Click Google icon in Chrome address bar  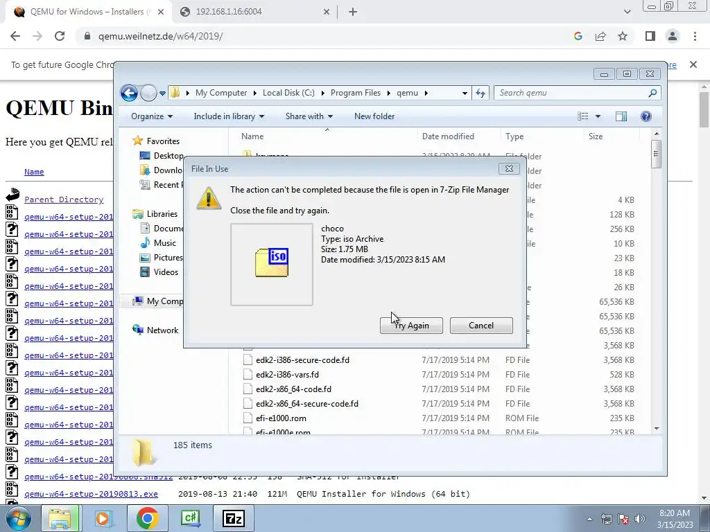tap(578, 36)
